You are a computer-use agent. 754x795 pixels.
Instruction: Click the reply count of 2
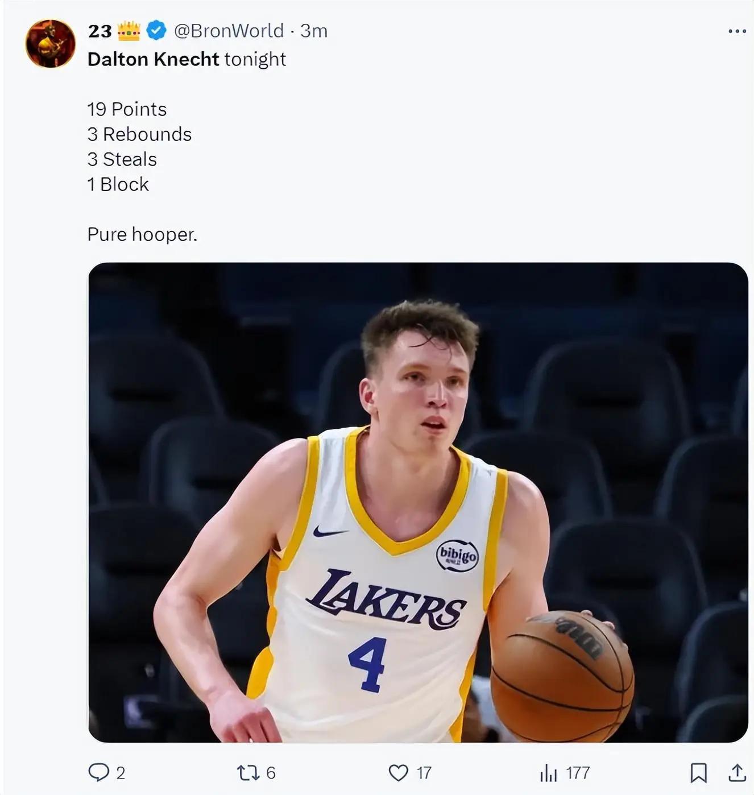[121, 773]
